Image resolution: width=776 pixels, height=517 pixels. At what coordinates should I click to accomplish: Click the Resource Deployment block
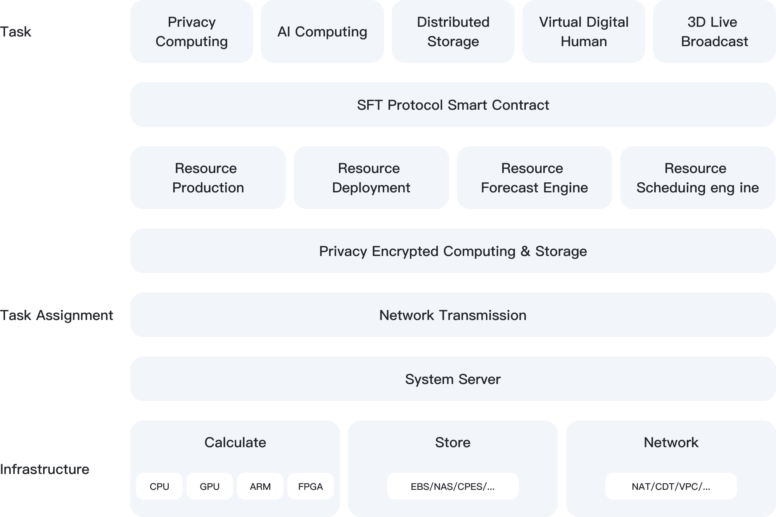coord(371,178)
